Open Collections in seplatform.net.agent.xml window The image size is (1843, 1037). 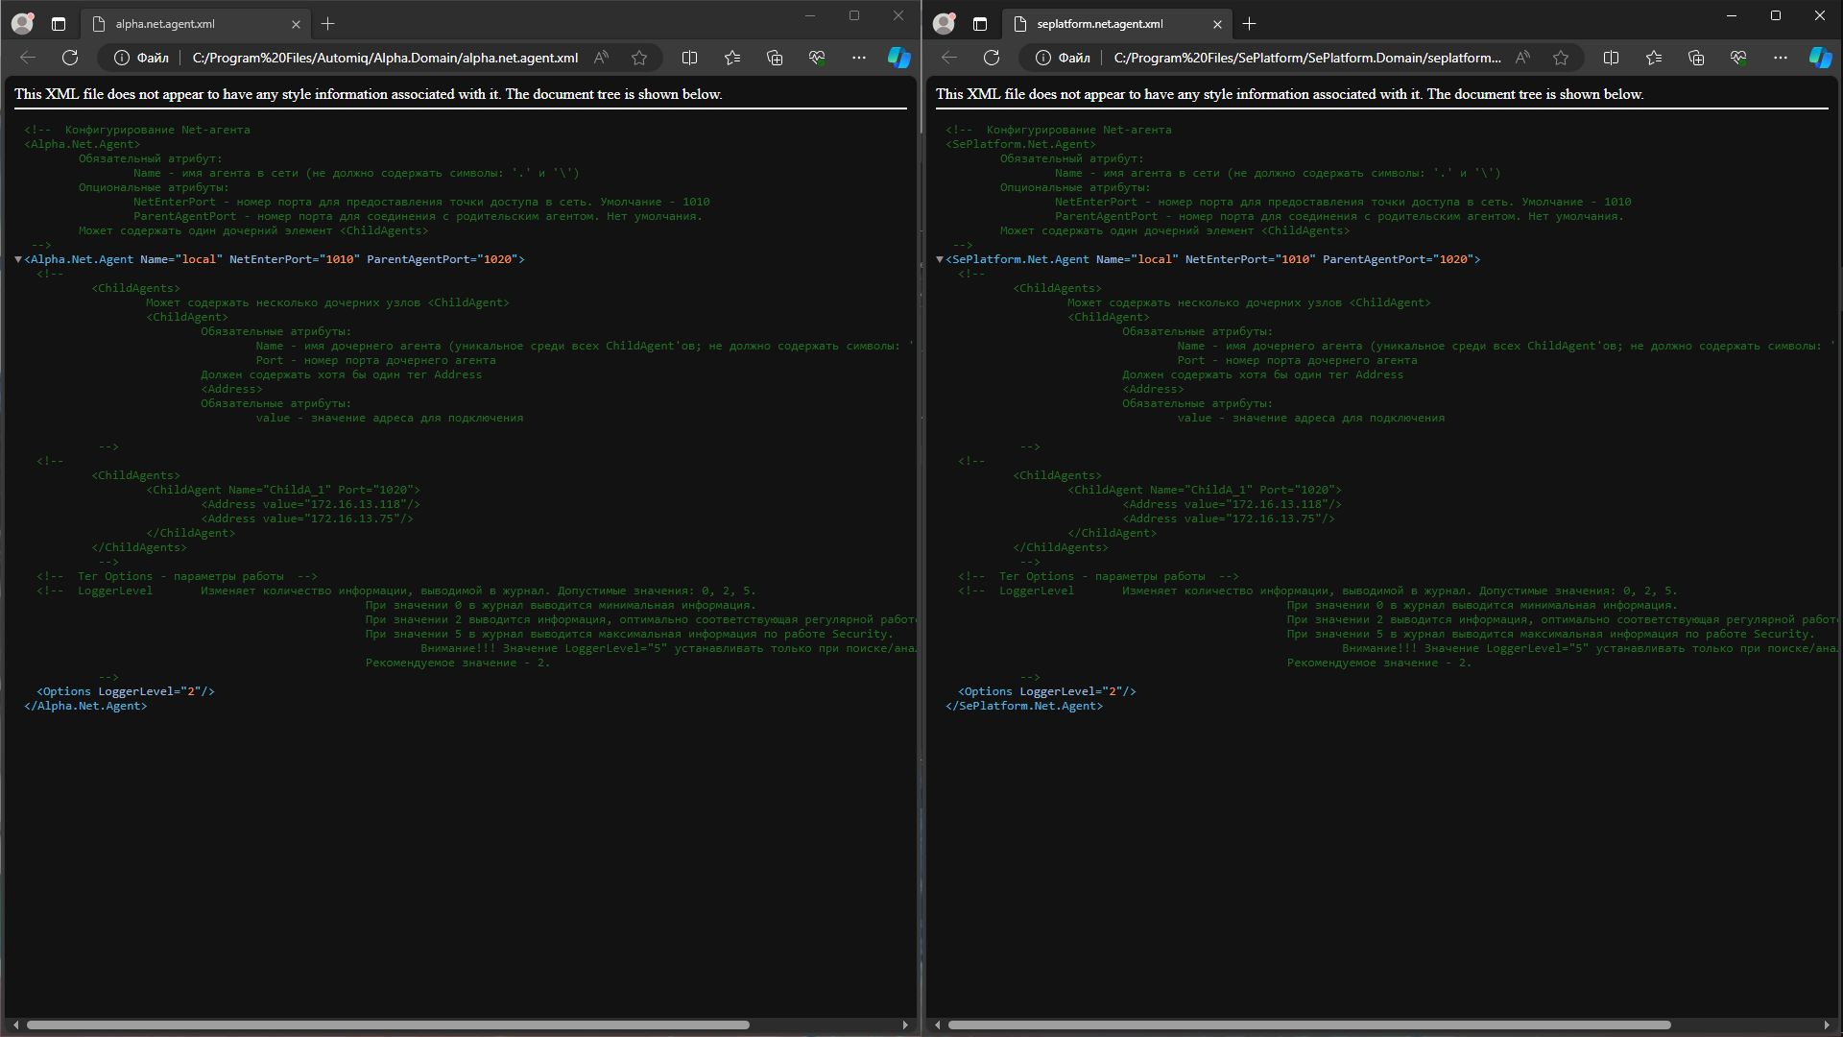pyautogui.click(x=1696, y=58)
